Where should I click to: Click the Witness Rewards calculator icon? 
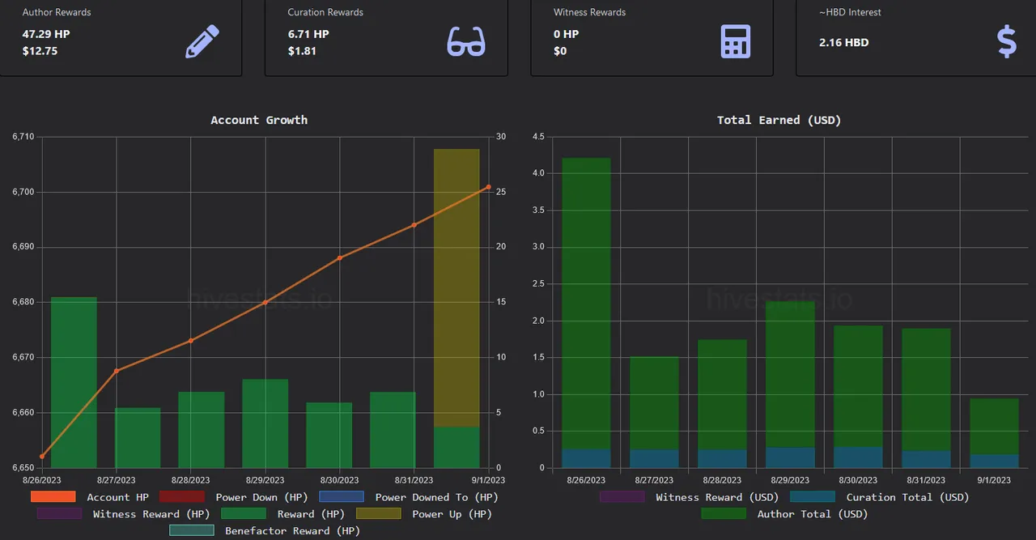pos(735,42)
